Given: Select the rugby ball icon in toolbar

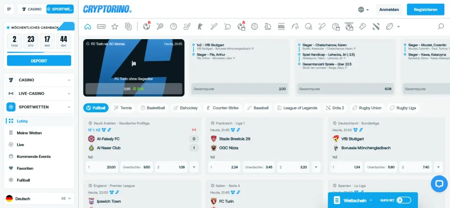Looking at the screenshot, I should click(389, 26).
